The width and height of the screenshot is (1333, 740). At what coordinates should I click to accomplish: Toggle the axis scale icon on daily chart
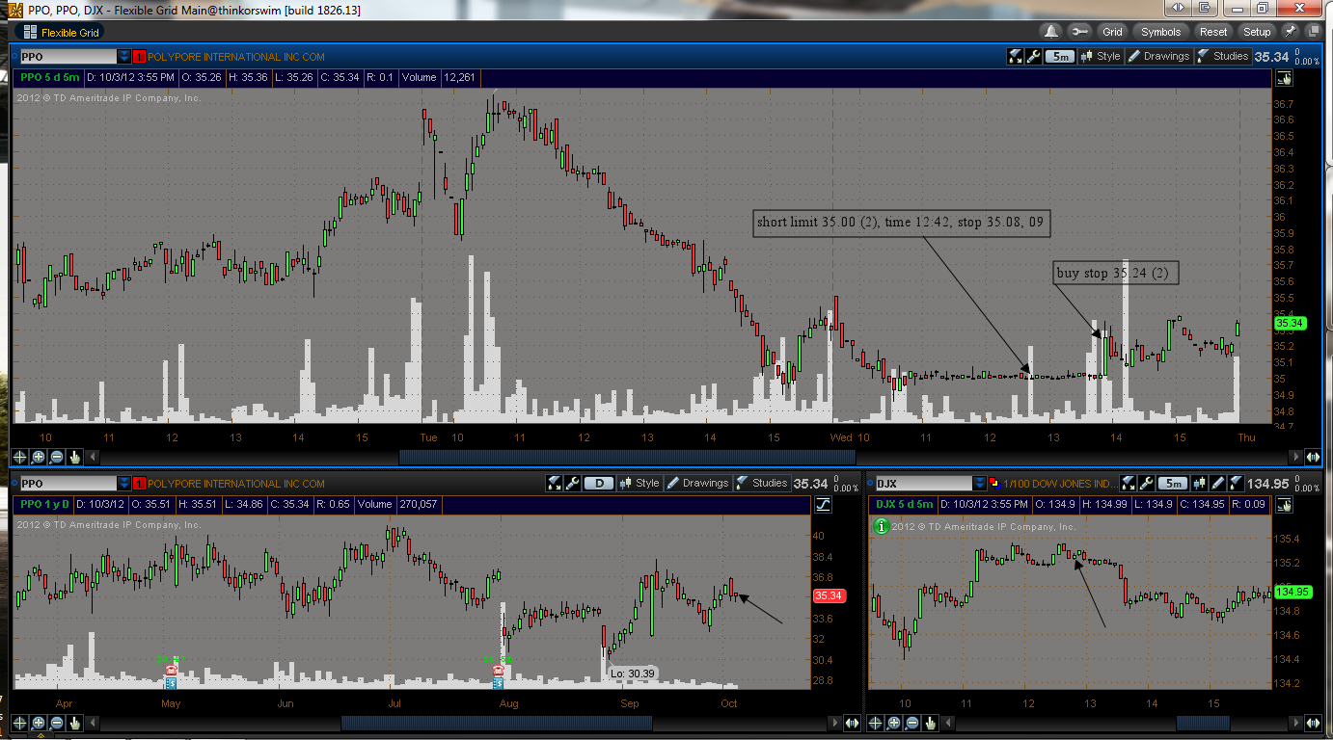pyautogui.click(x=823, y=504)
